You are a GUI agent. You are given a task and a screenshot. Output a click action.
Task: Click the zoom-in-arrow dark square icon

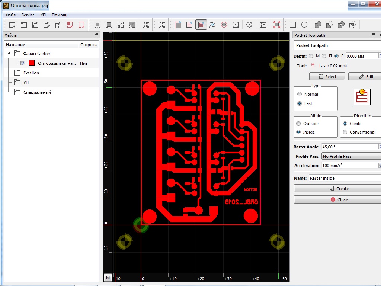(x=132, y=25)
